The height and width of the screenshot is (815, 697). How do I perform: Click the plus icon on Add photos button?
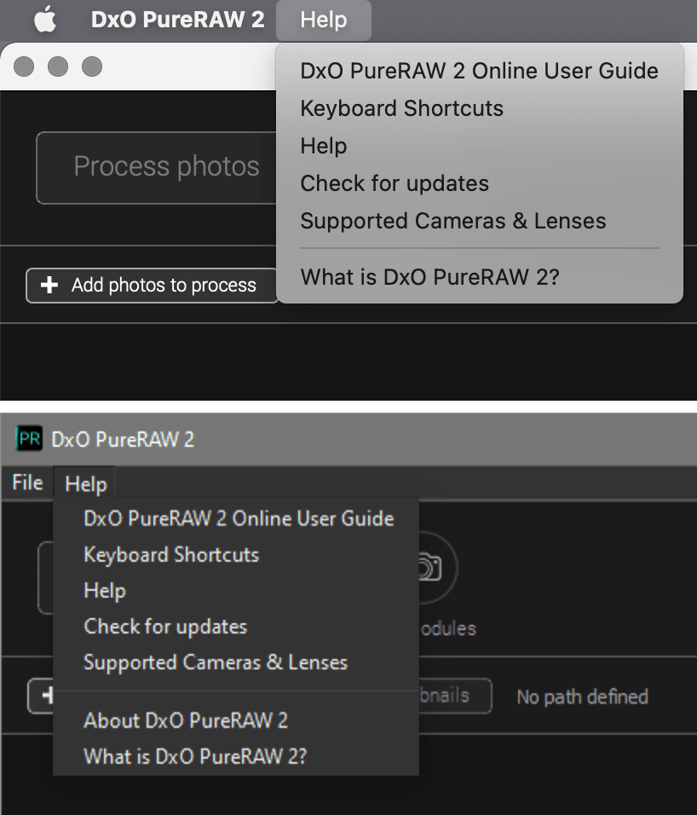tap(49, 285)
